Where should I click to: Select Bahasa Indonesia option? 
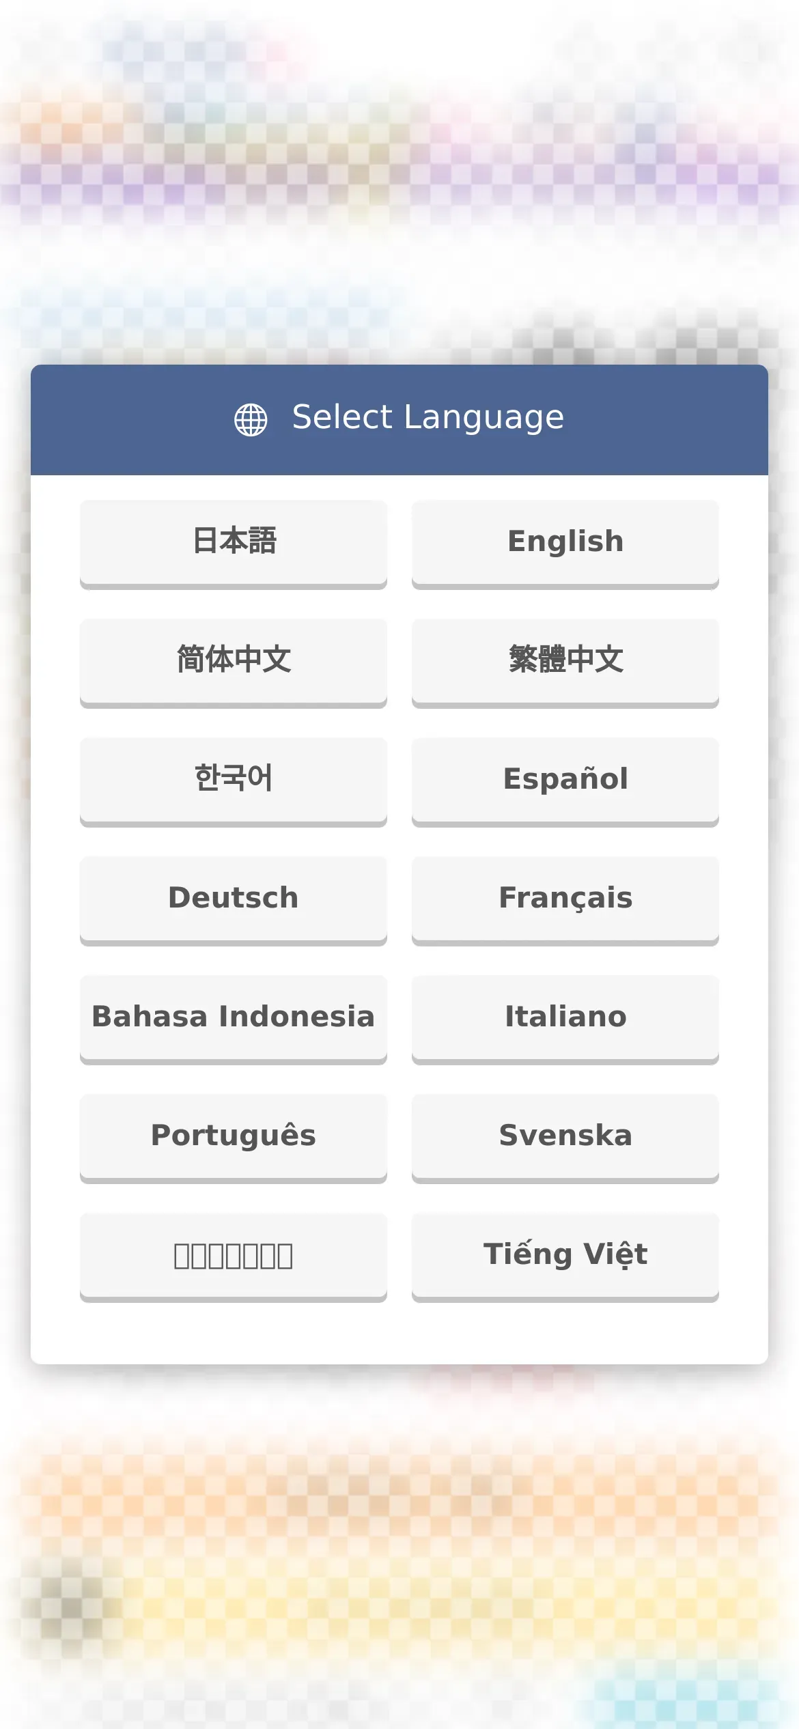[234, 1020]
